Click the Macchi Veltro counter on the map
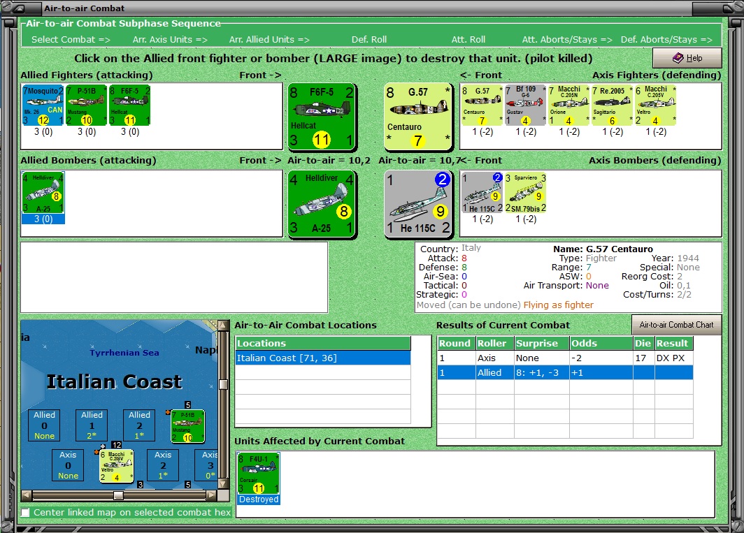 tap(117, 466)
